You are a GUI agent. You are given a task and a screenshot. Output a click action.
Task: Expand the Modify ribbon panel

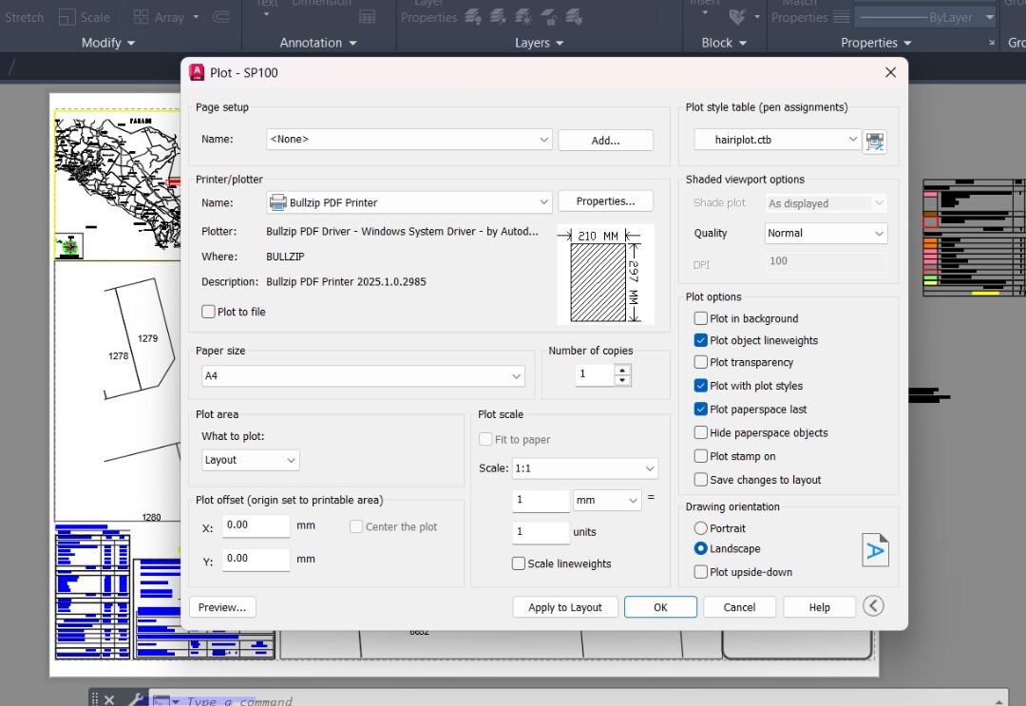click(108, 43)
